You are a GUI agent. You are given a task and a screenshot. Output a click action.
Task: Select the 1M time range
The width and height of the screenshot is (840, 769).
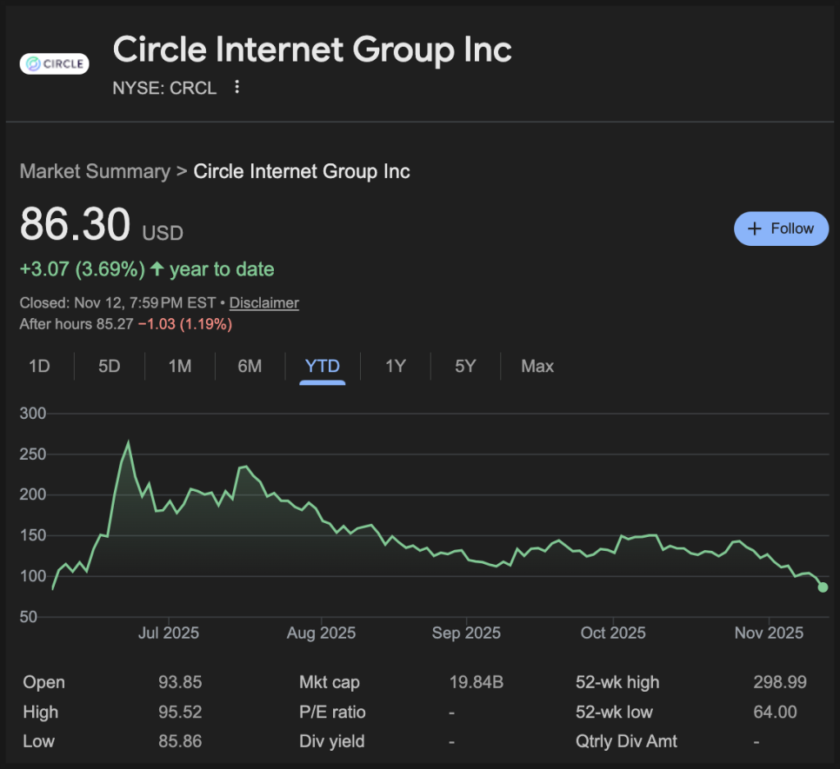pos(179,366)
